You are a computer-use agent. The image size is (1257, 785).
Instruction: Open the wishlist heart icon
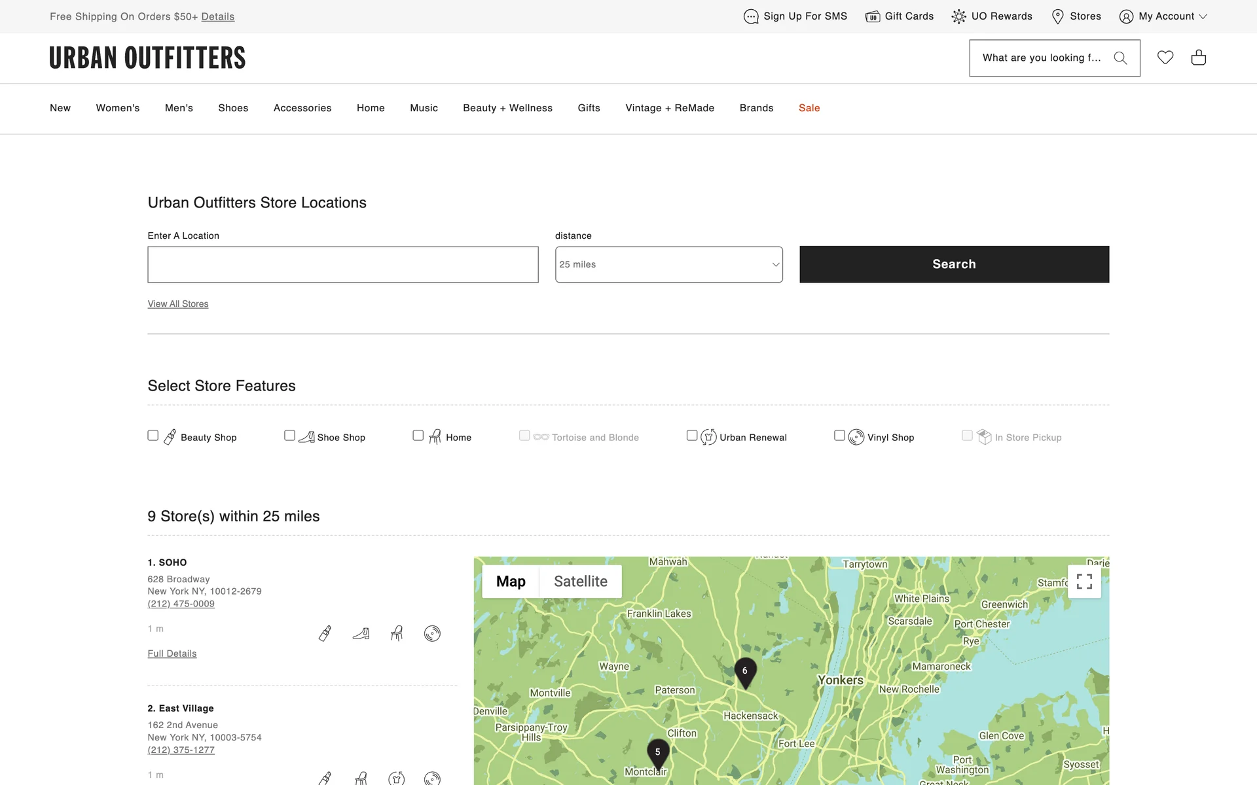click(1165, 58)
